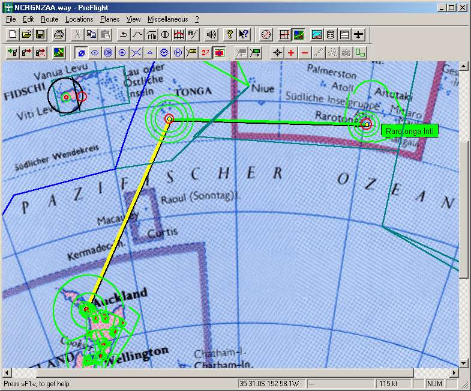Image resolution: width=471 pixels, height=391 pixels.
Task: Toggle the map view mode button
Action: tap(299, 35)
